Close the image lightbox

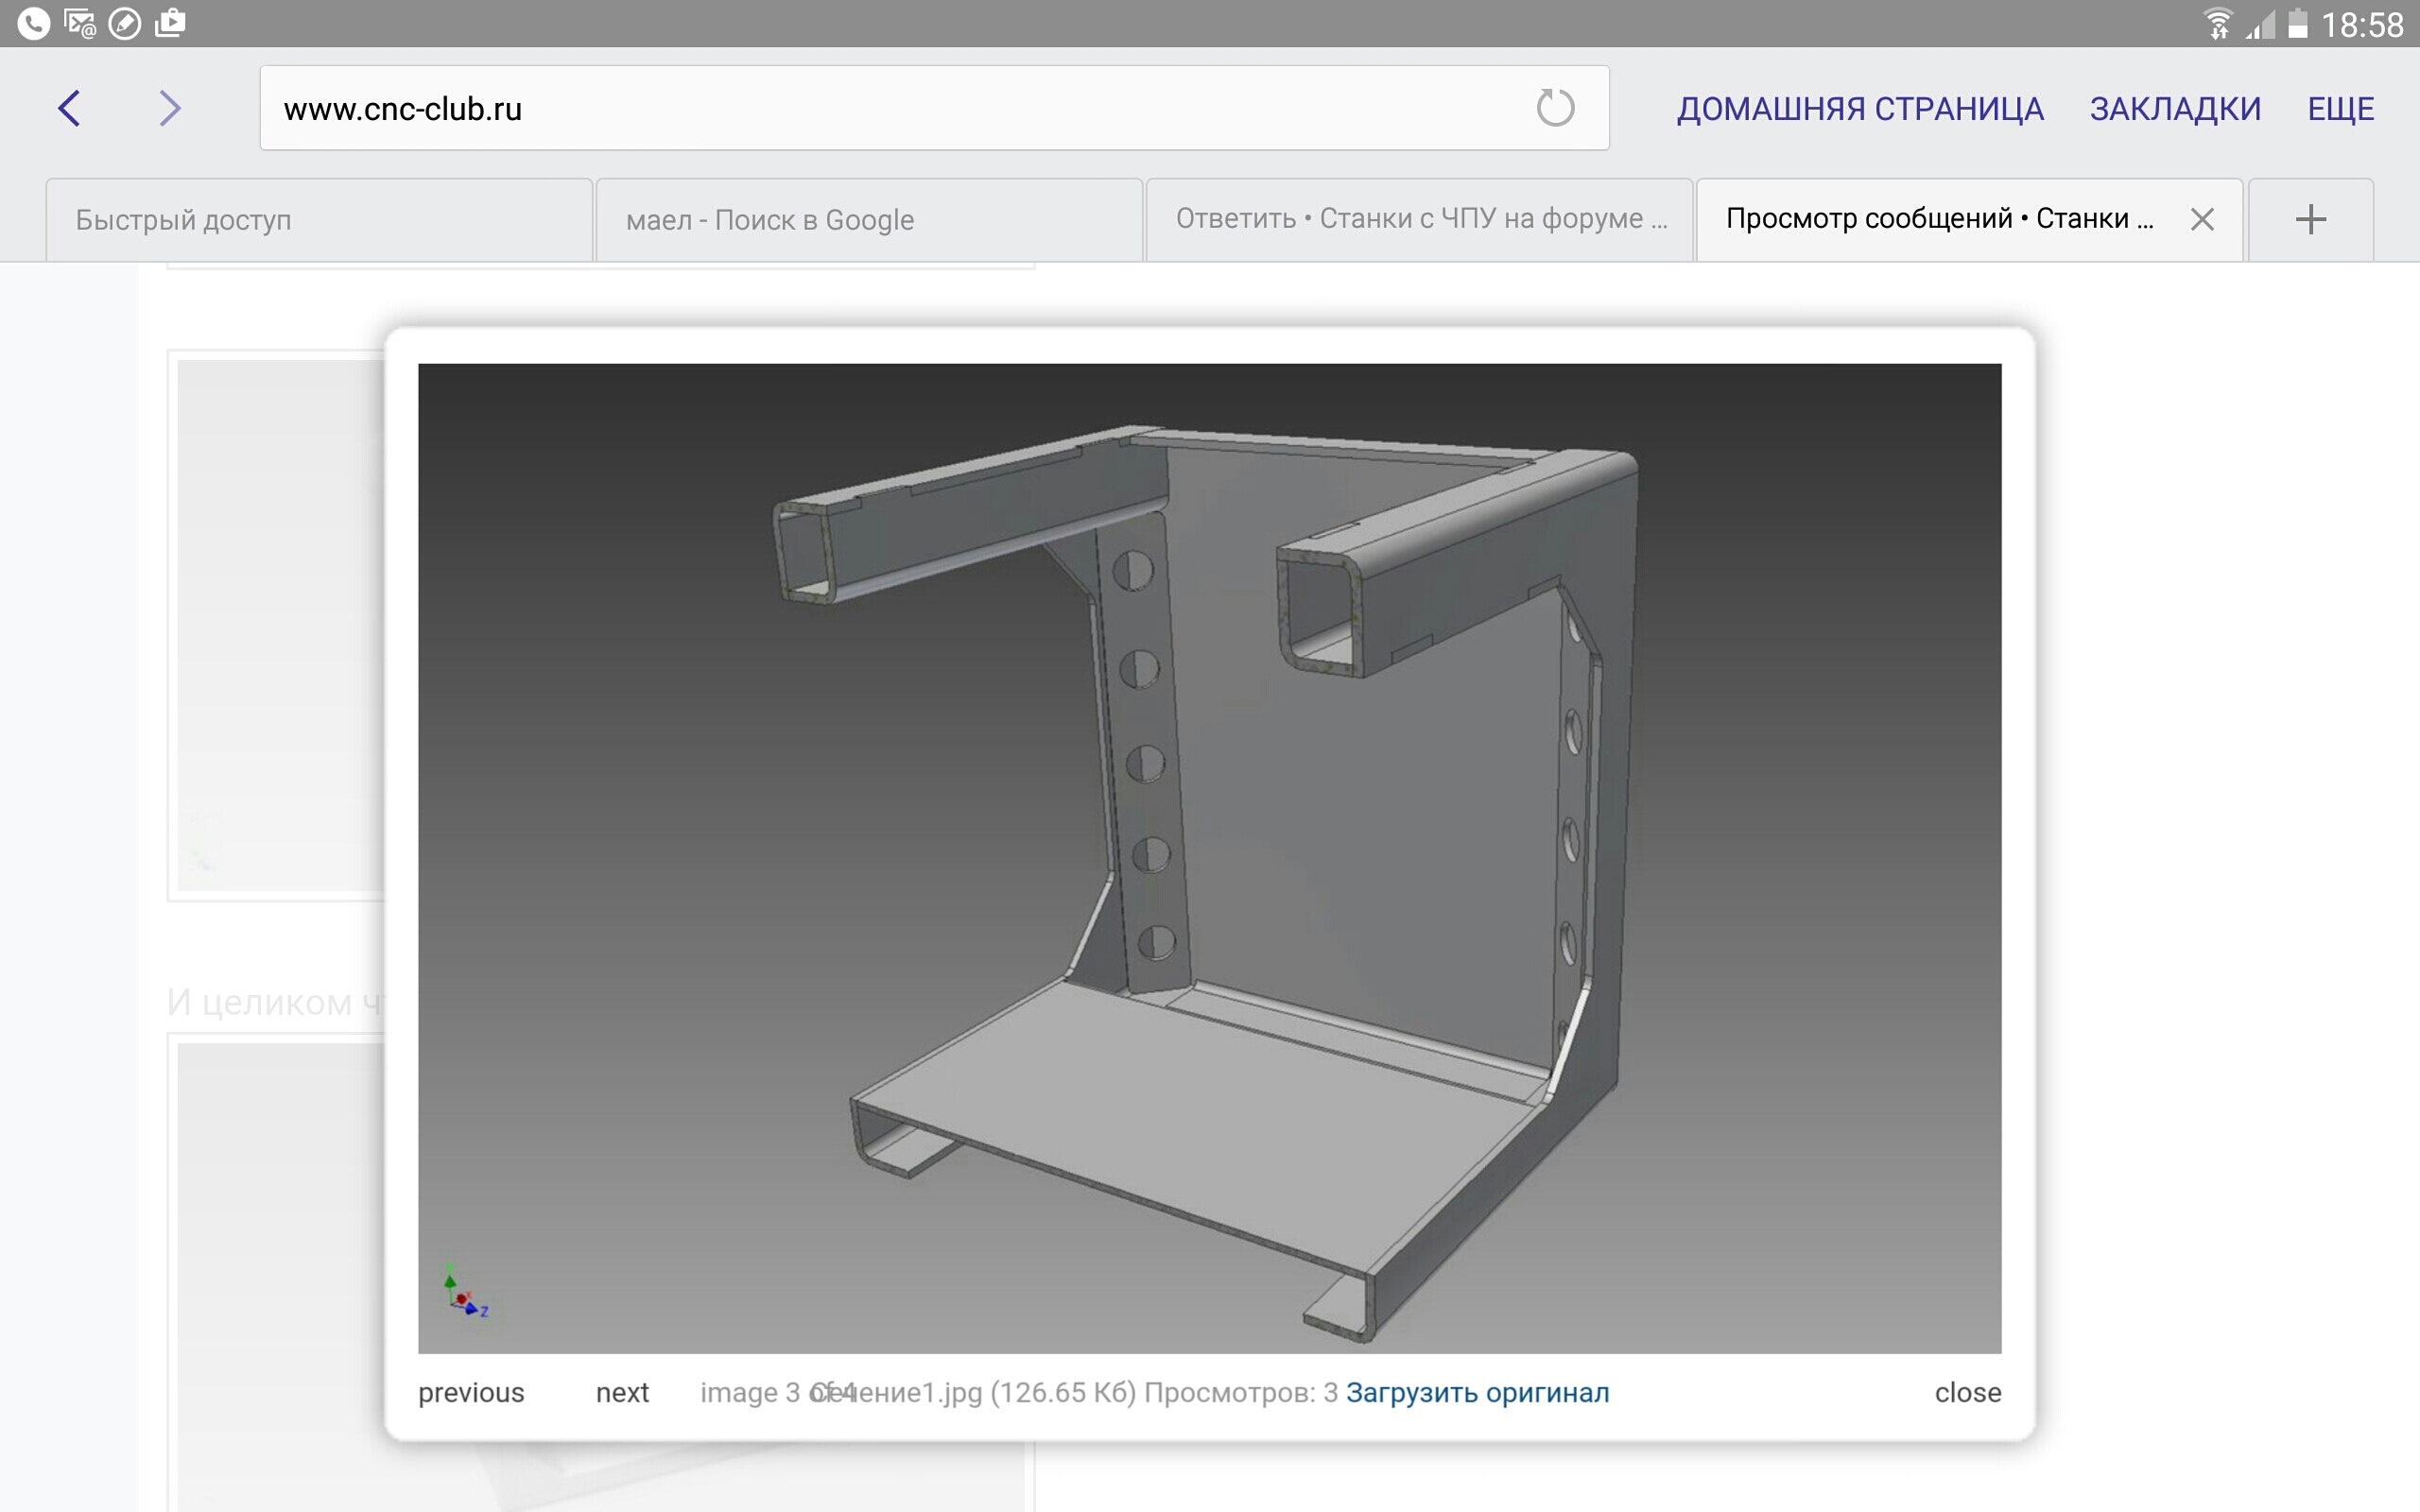1967,1392
